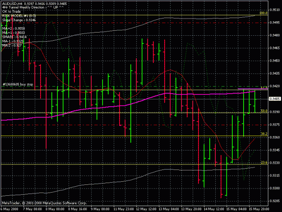Image resolution: width=282 pixels, height=212 pixels.
Task: Click the 0.9510 price scale label
Action: [x=275, y=10]
